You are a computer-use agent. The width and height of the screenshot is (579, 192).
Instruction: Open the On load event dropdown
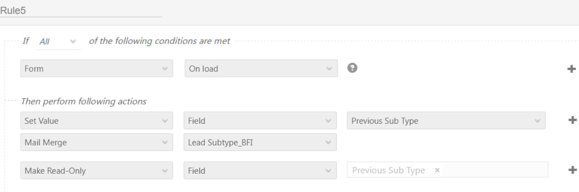pyautogui.click(x=260, y=69)
